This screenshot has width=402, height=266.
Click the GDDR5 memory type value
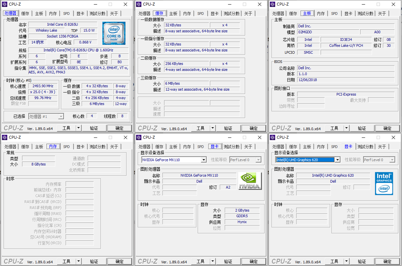pos(242,216)
